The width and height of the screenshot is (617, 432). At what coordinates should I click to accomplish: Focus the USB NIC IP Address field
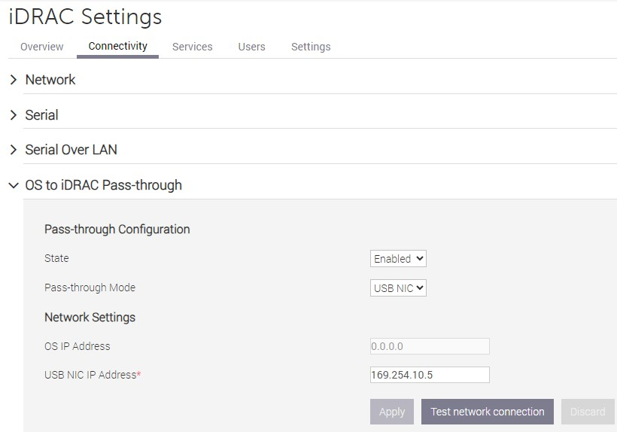click(x=430, y=375)
